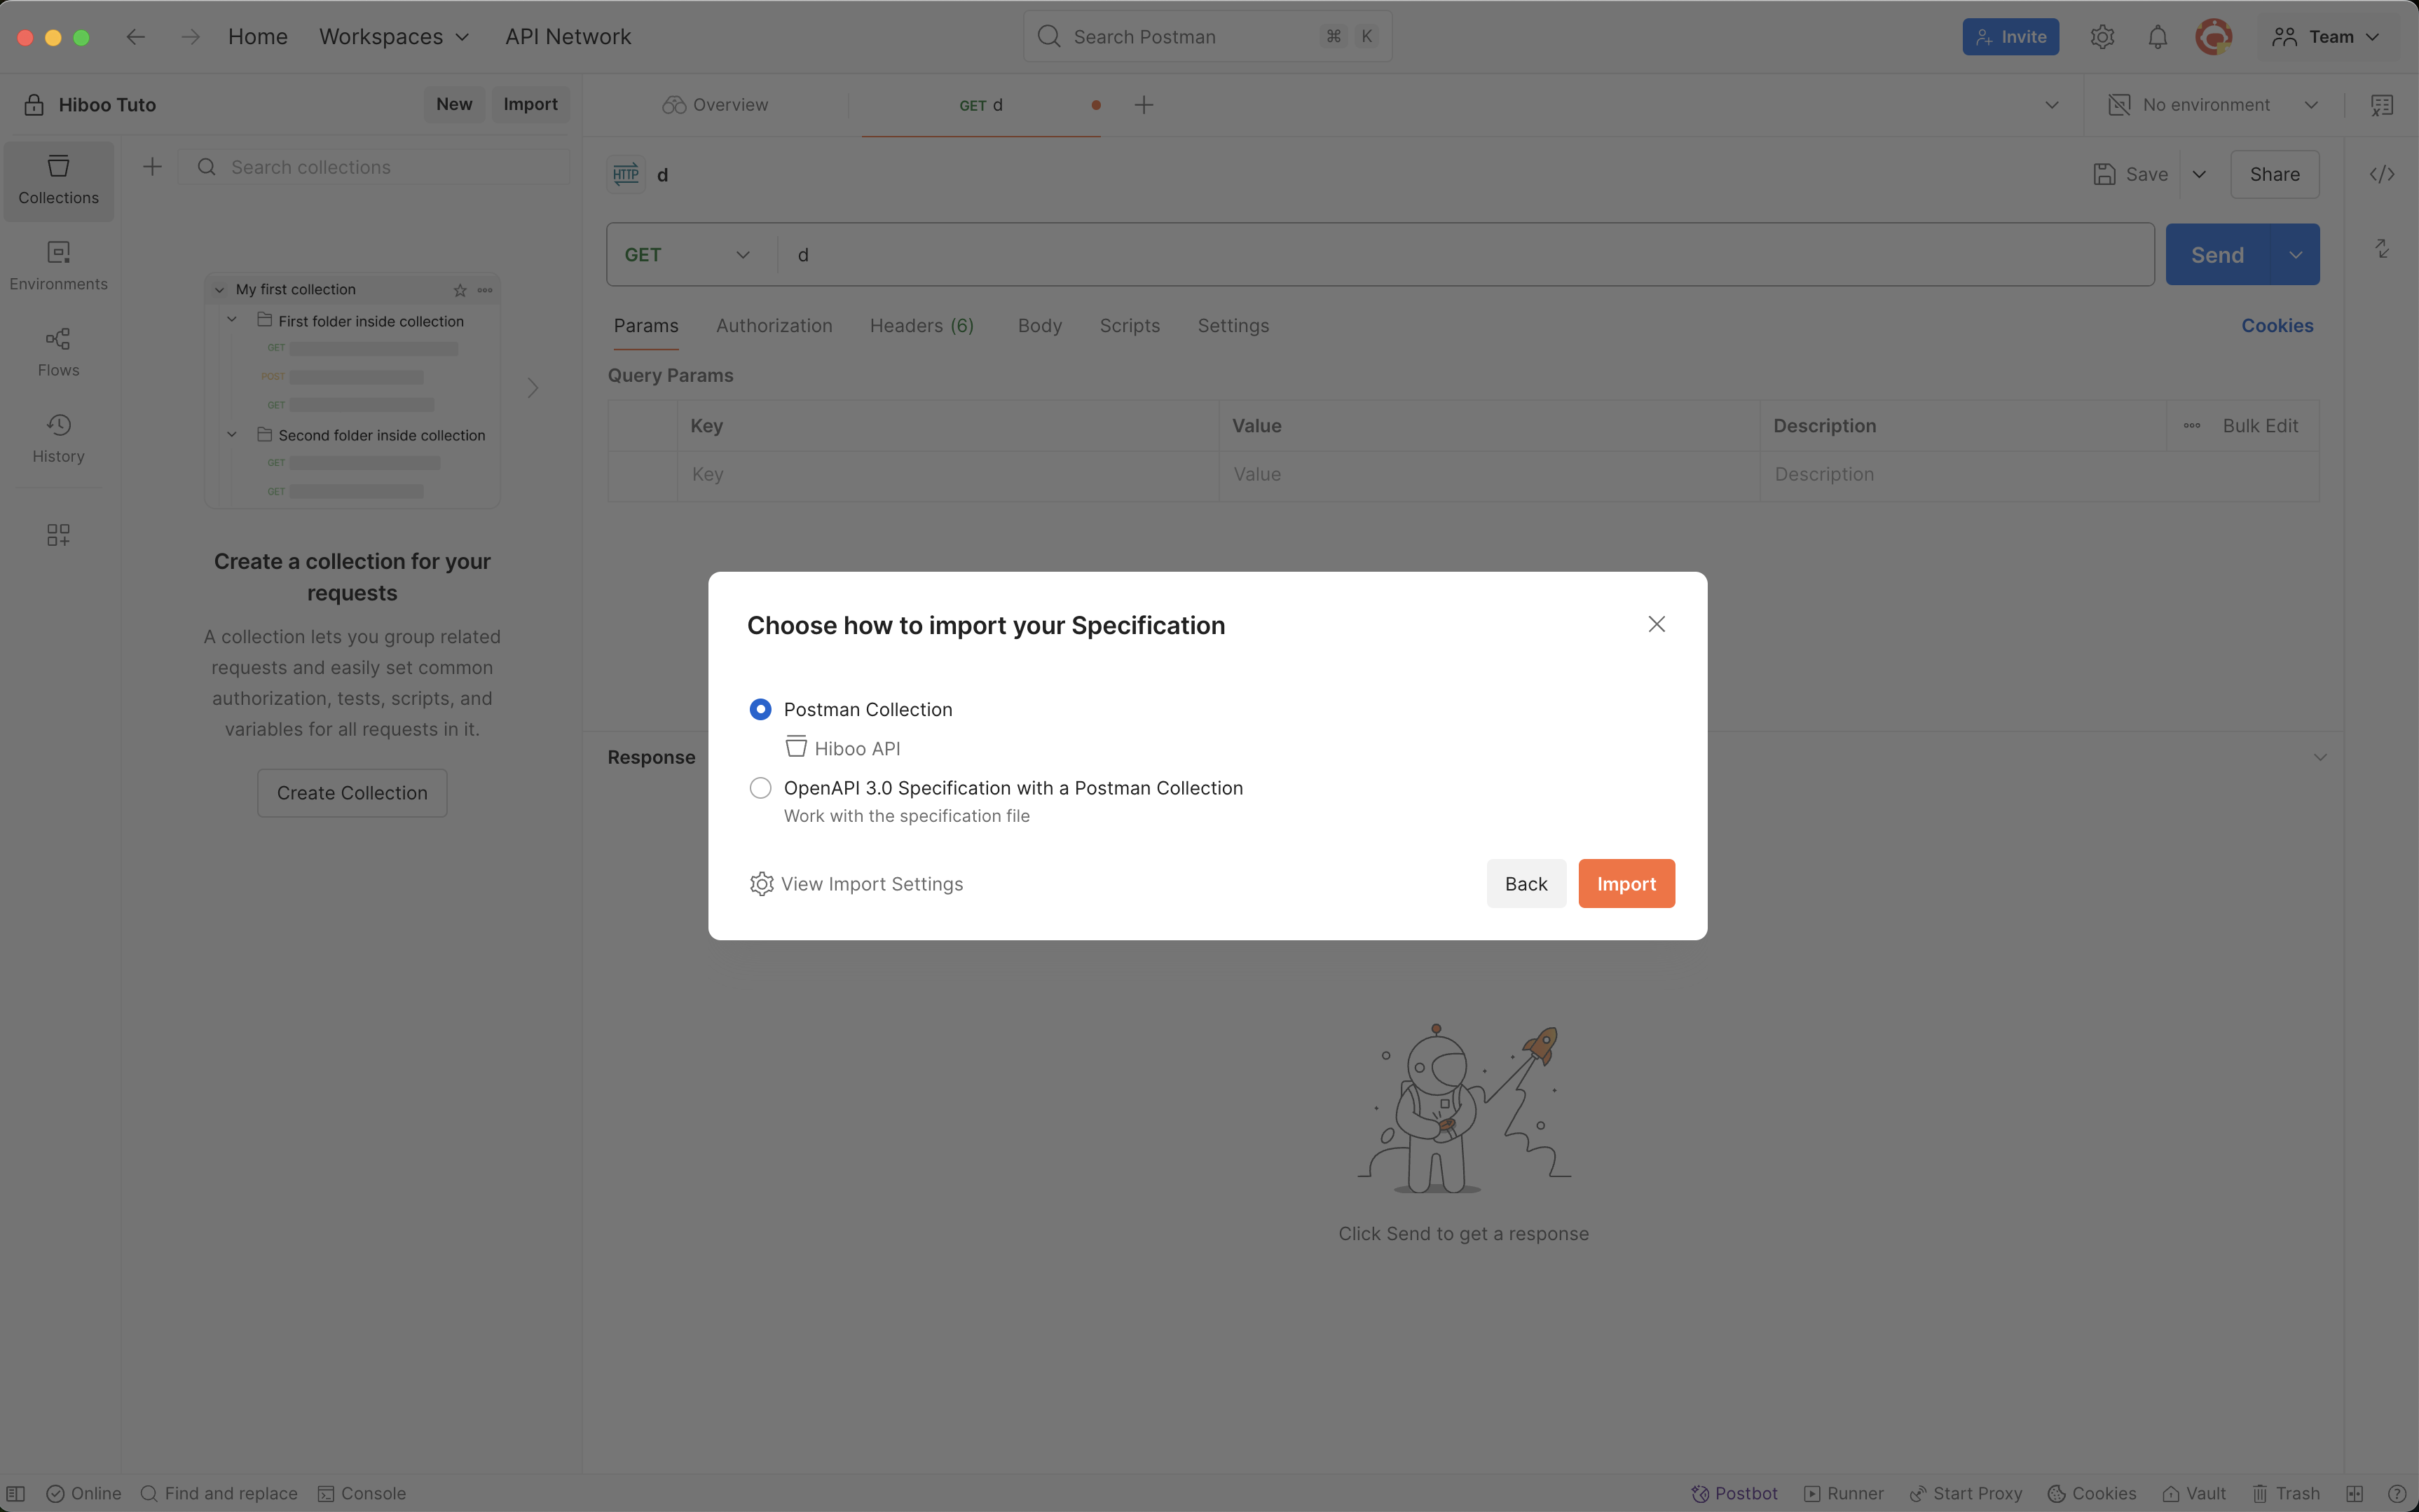Open Trash in the status bar
Image resolution: width=2419 pixels, height=1512 pixels.
pyautogui.click(x=2286, y=1493)
